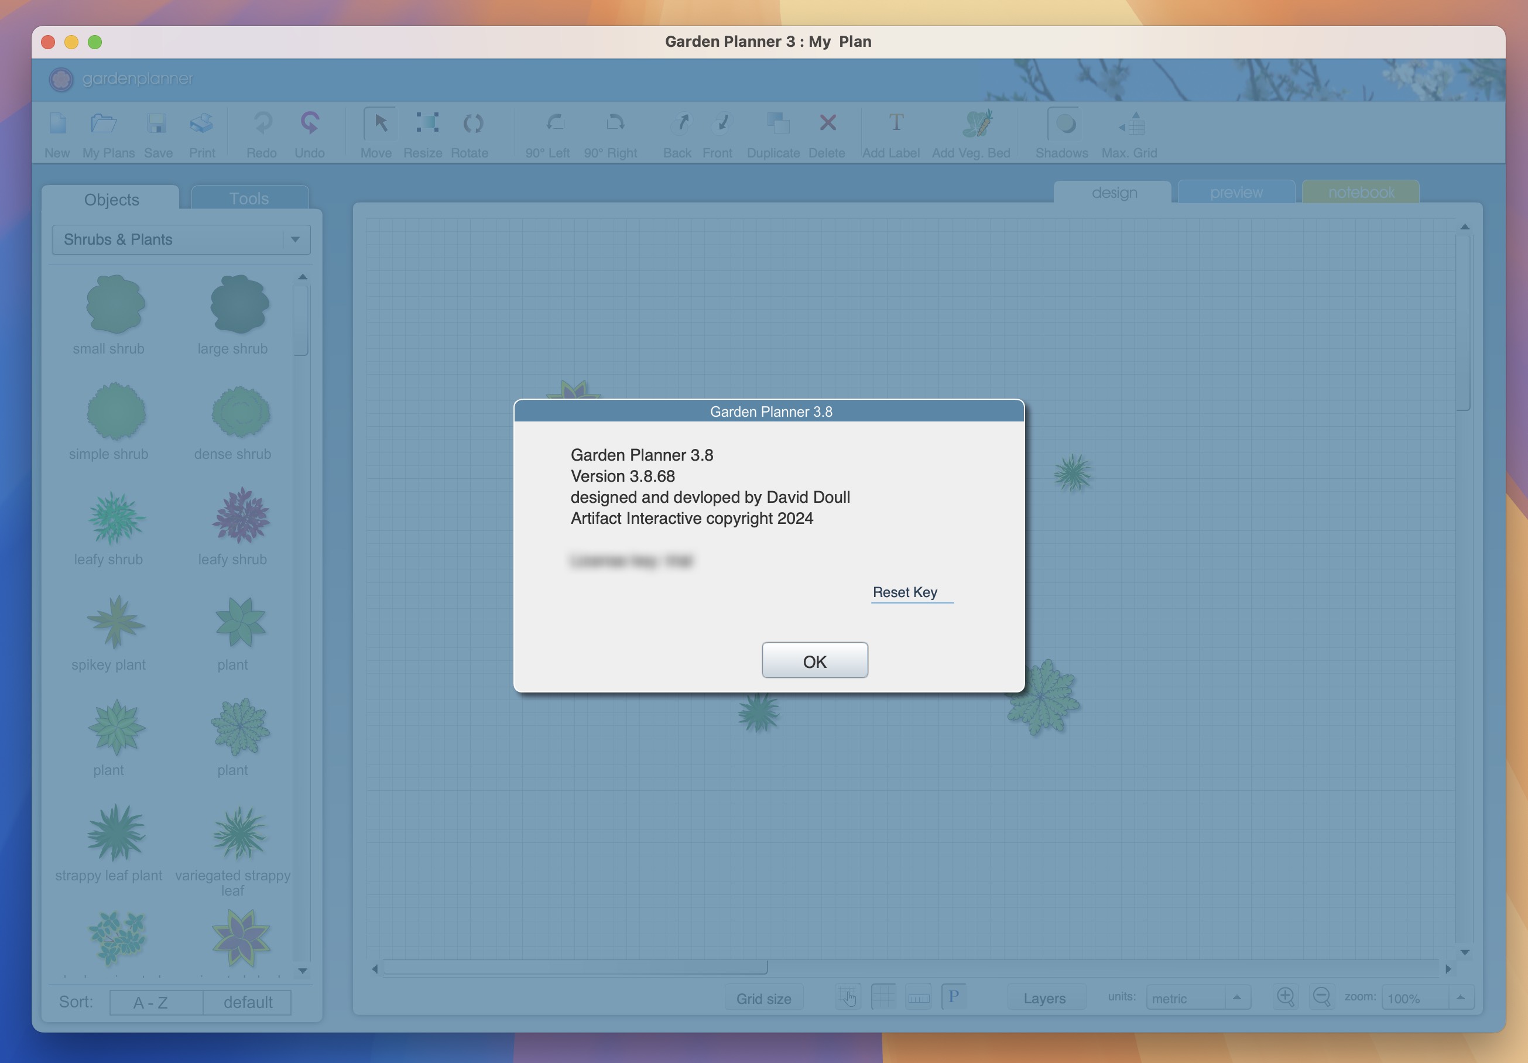Image resolution: width=1528 pixels, height=1063 pixels.
Task: Select the dense shrub object
Action: point(240,411)
